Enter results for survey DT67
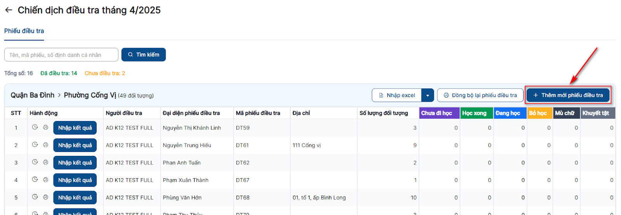This screenshot has height=215, width=621. click(x=75, y=180)
